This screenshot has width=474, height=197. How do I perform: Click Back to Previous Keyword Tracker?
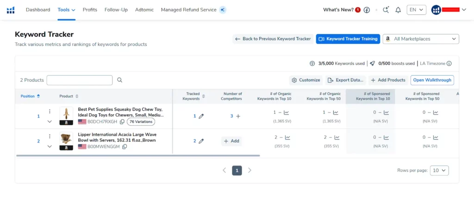coord(273,39)
